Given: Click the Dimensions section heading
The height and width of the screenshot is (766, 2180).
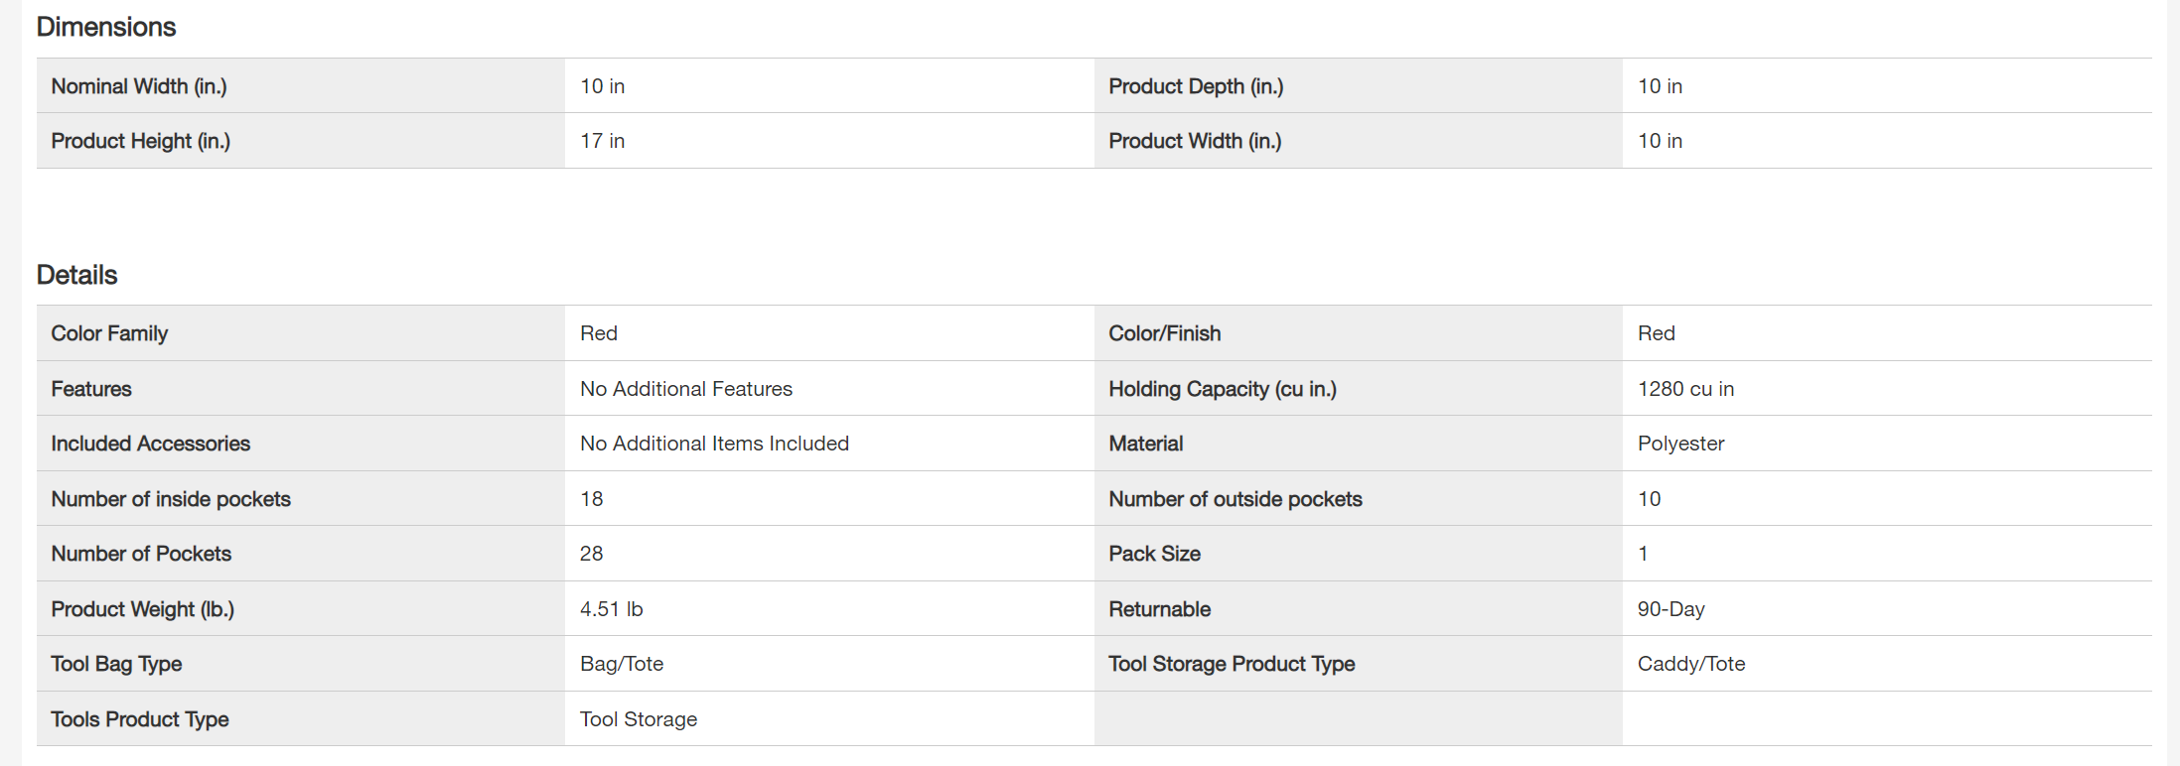Looking at the screenshot, I should click(106, 27).
